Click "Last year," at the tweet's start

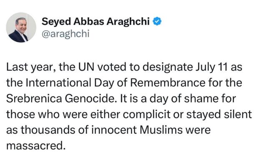pos(31,67)
